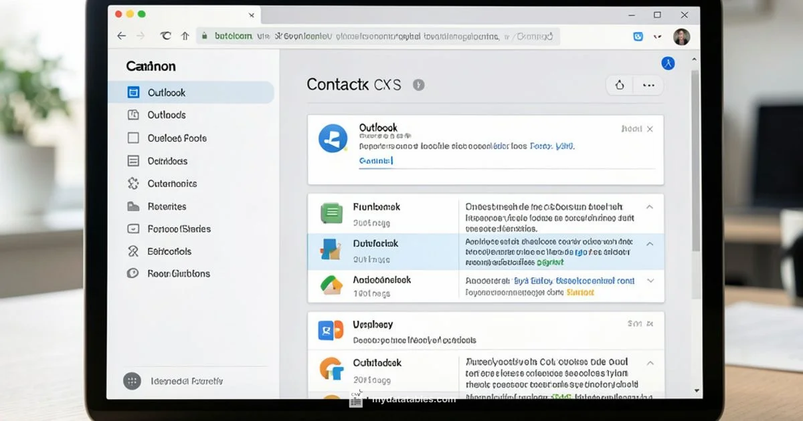Select Outloods in the sidebar menu
The height and width of the screenshot is (421, 803).
point(165,115)
